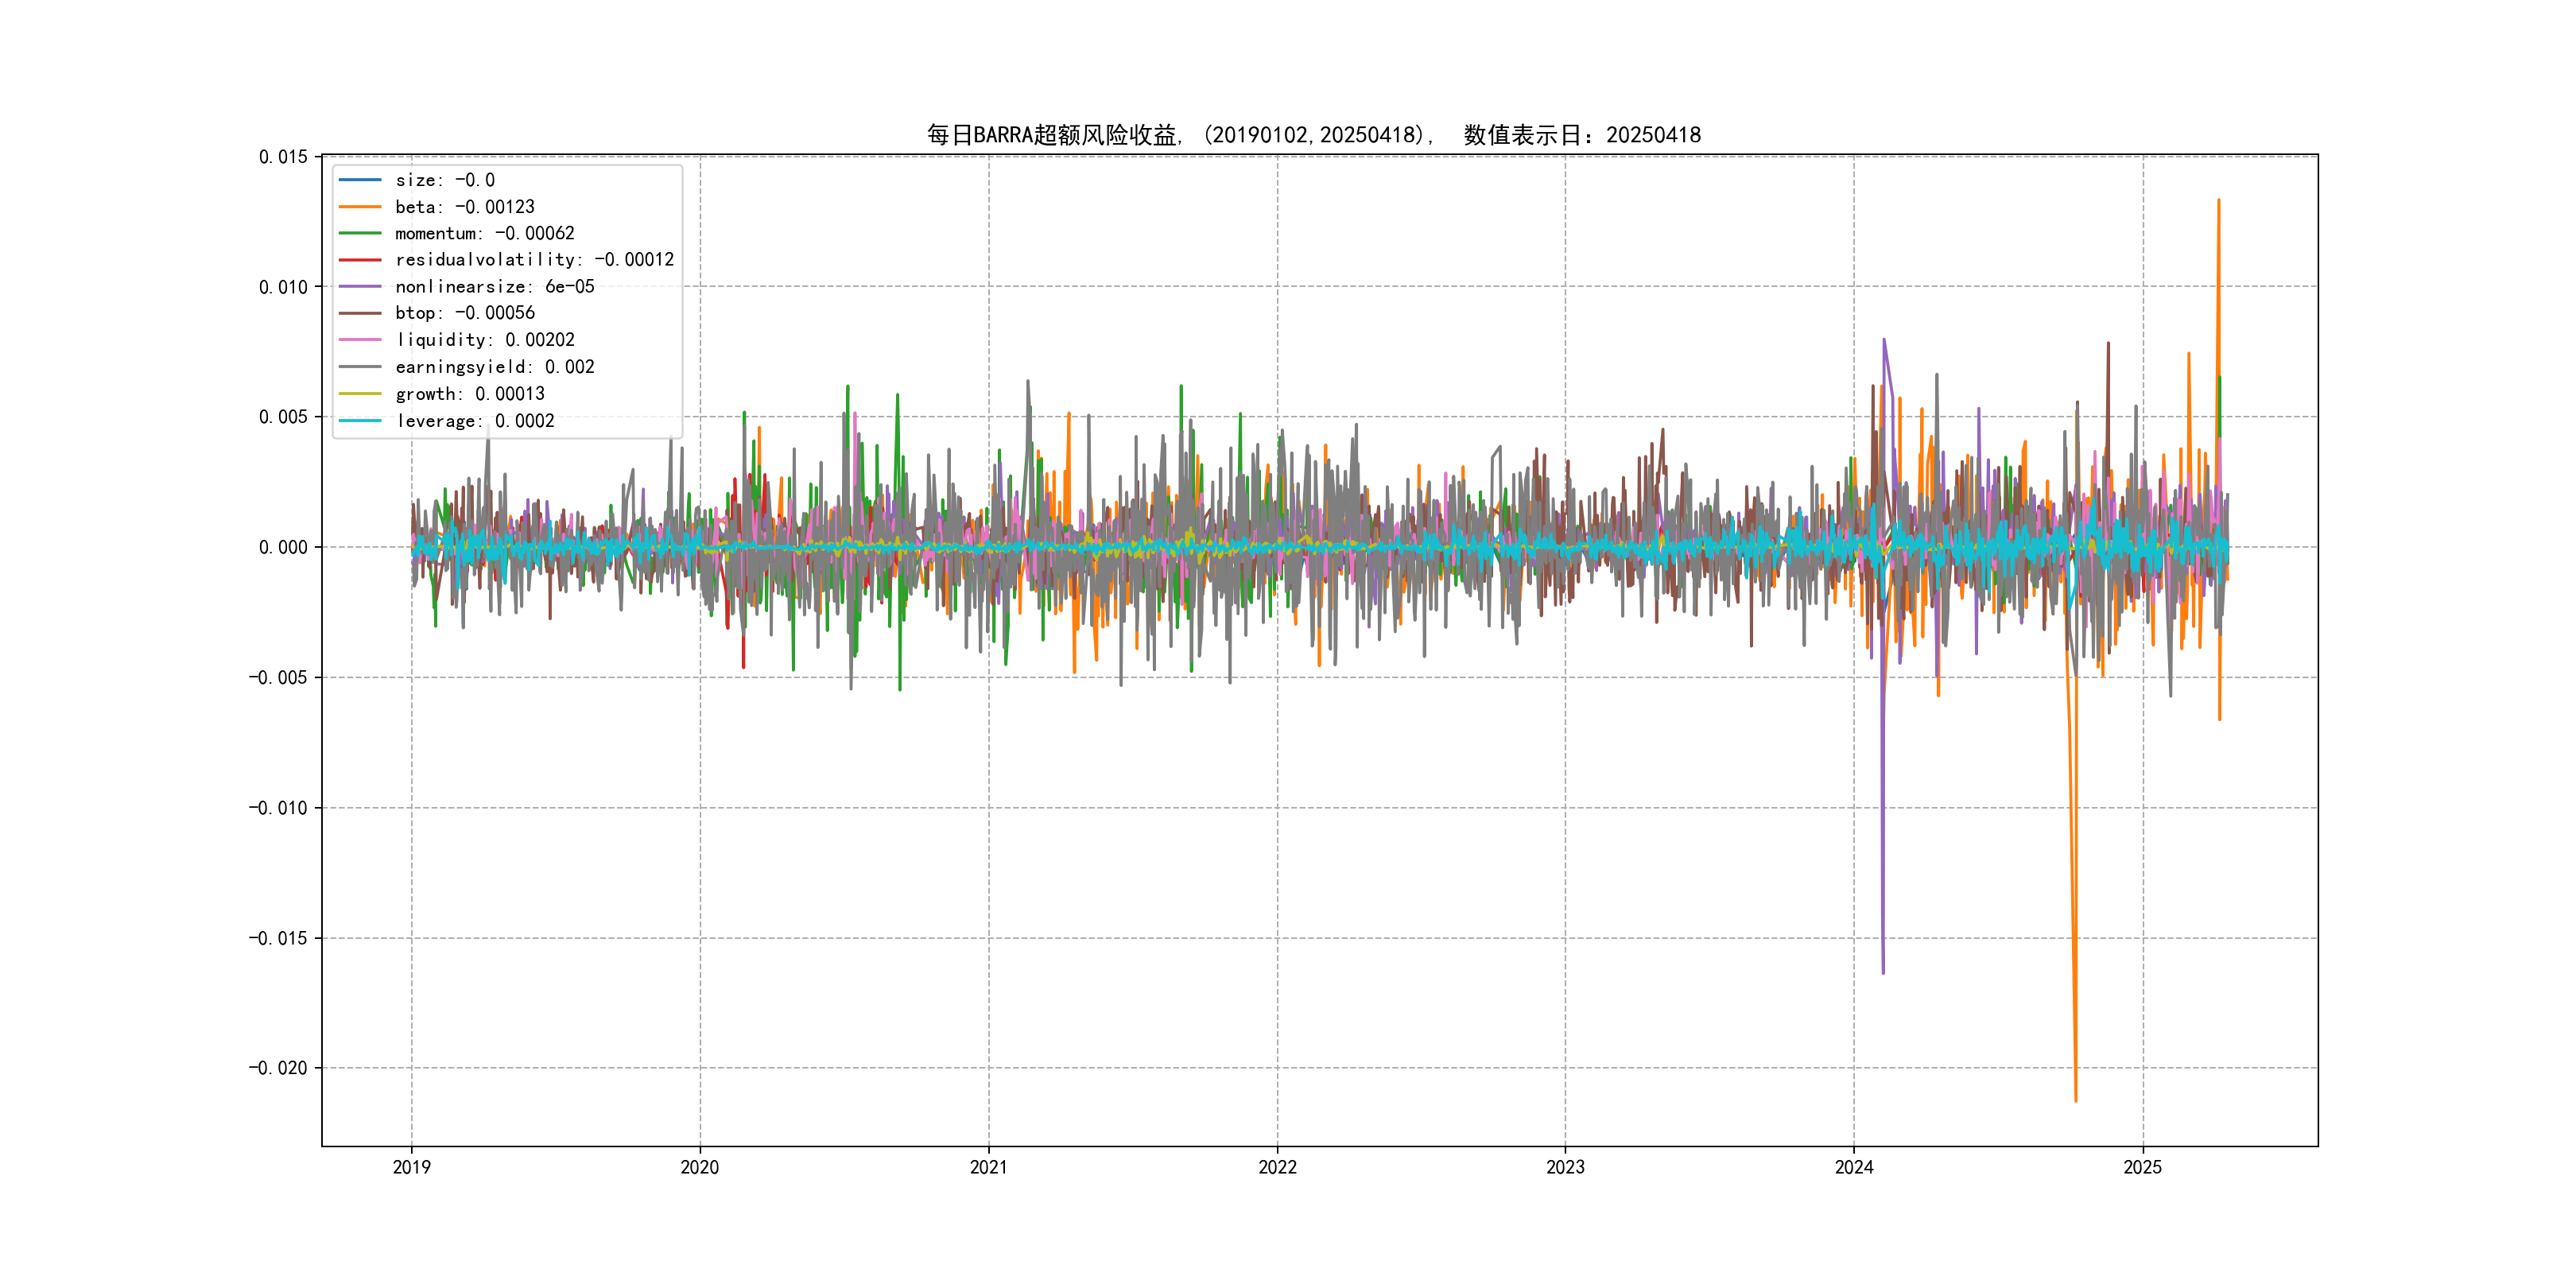Click the cyan leverage legend swatch
This screenshot has width=2576, height=1288.
coord(360,421)
